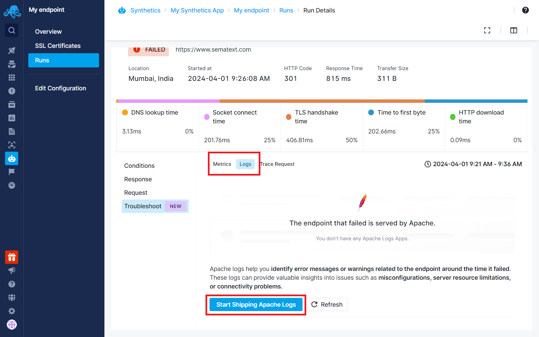Open the bar chart icon in sidebar
The image size is (539, 337).
coord(12,118)
